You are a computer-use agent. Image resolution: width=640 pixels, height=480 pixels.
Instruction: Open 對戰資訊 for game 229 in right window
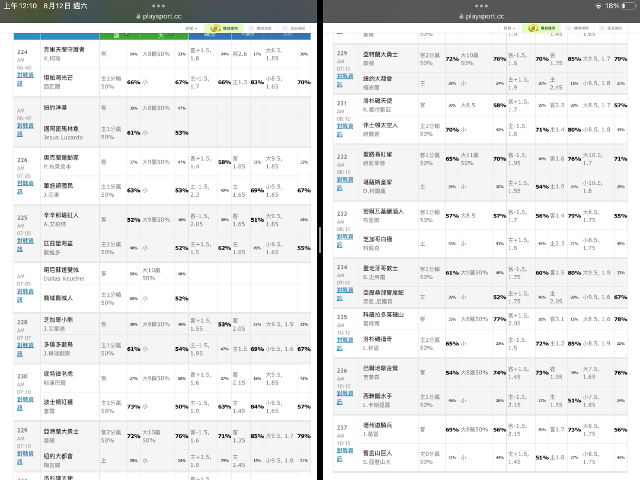click(345, 81)
